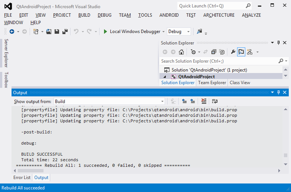Screen dimensions: 291x192
Task: Click the Local Windows Debugger button
Action: pyautogui.click(x=135, y=32)
